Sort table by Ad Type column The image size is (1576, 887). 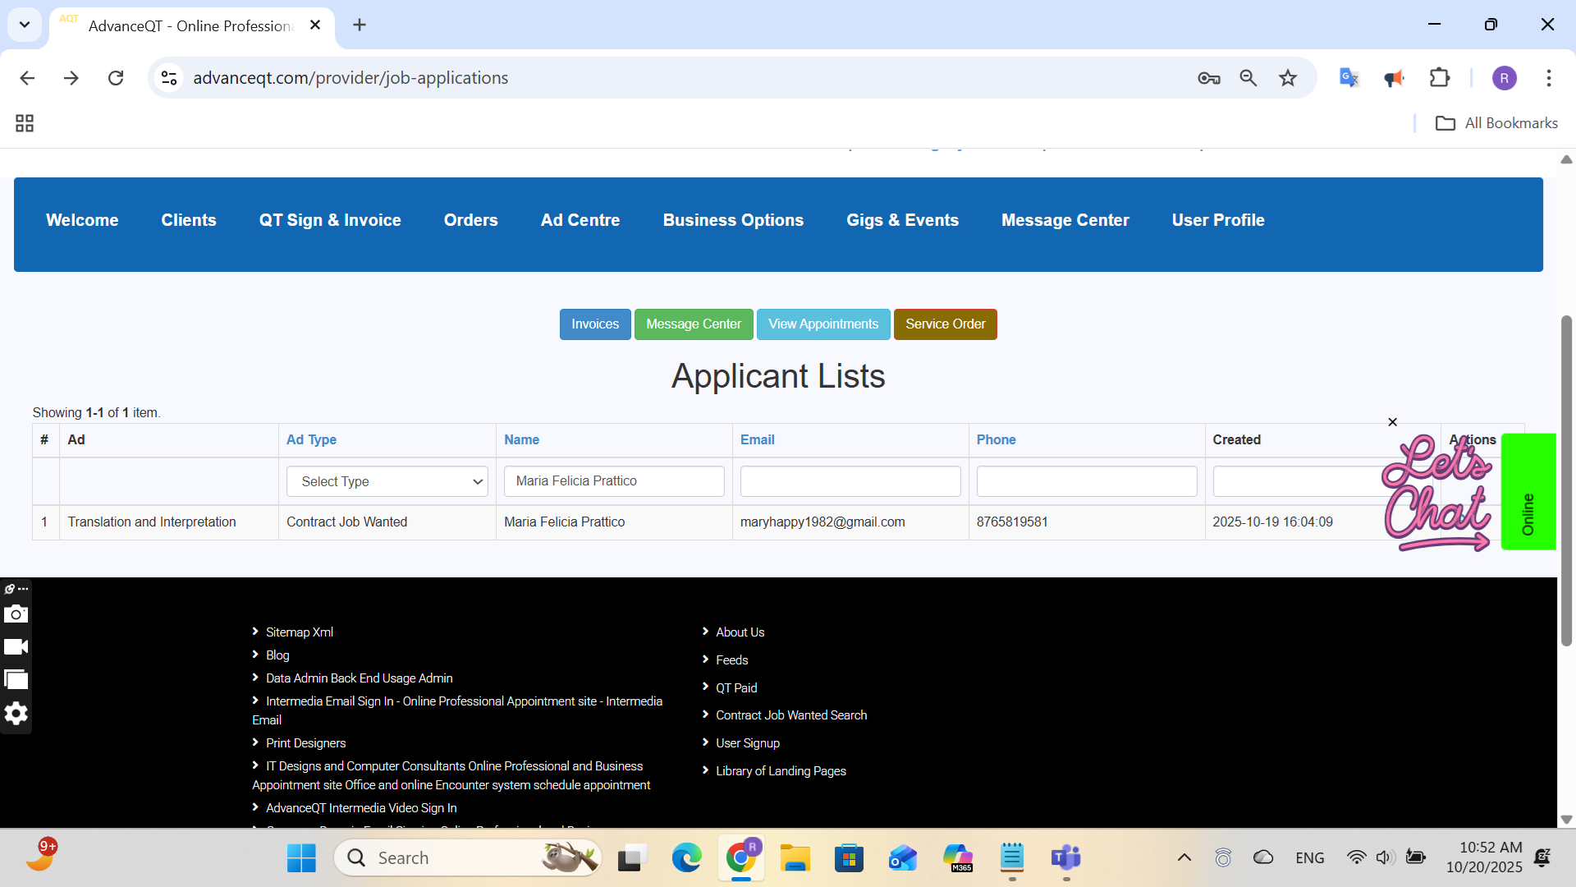(x=311, y=440)
